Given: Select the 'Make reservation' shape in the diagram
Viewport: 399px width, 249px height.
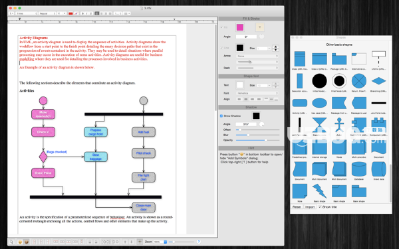Looking at the screenshot, I should click(43, 114).
